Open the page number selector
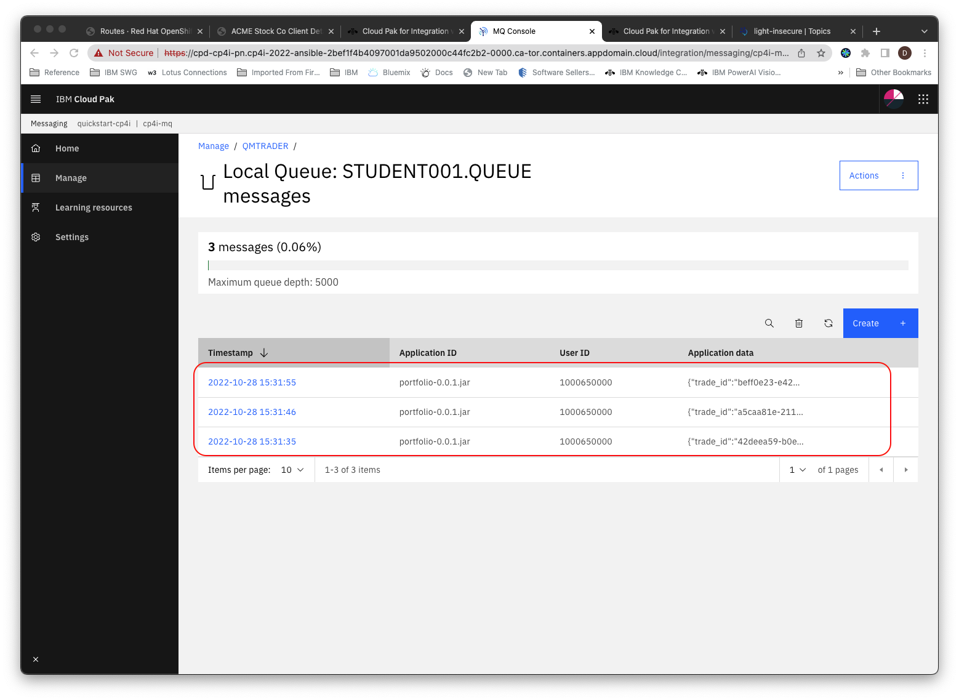The width and height of the screenshot is (959, 700). point(797,470)
